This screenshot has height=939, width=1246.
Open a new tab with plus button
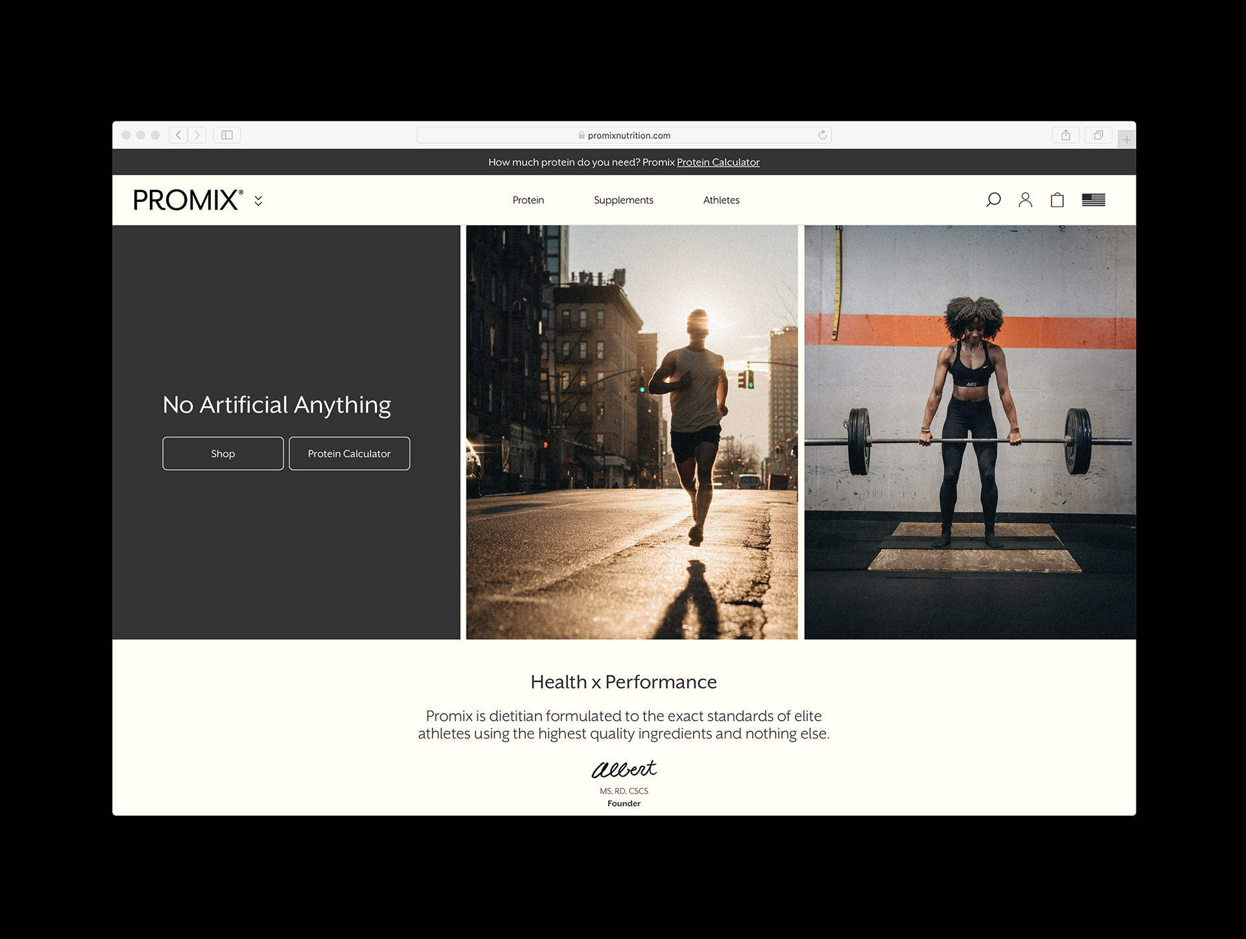(1127, 140)
